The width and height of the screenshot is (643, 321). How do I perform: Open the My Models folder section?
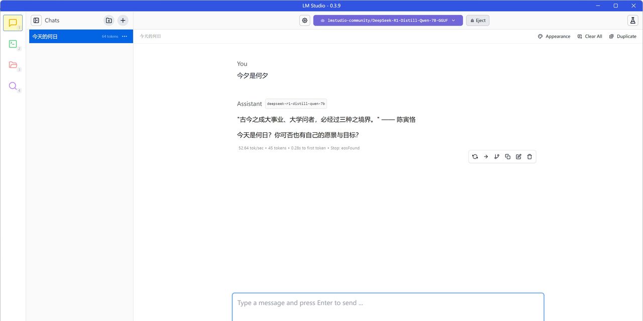coord(13,65)
